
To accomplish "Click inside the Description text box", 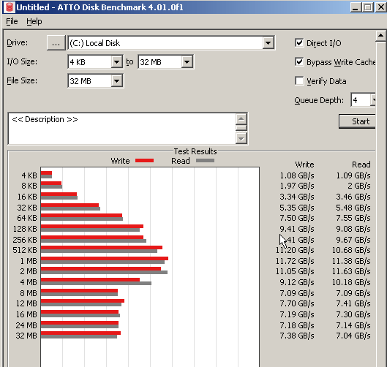I will point(122,129).
